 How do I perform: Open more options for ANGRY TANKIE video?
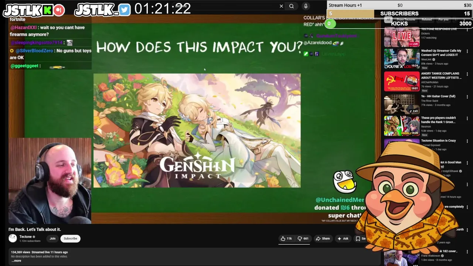[467, 74]
